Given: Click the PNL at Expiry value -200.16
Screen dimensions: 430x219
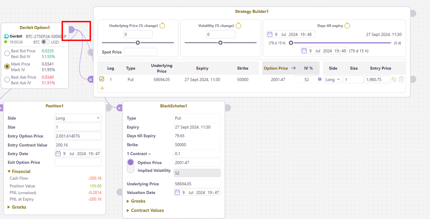Looking at the screenshot, I should coord(94,199).
